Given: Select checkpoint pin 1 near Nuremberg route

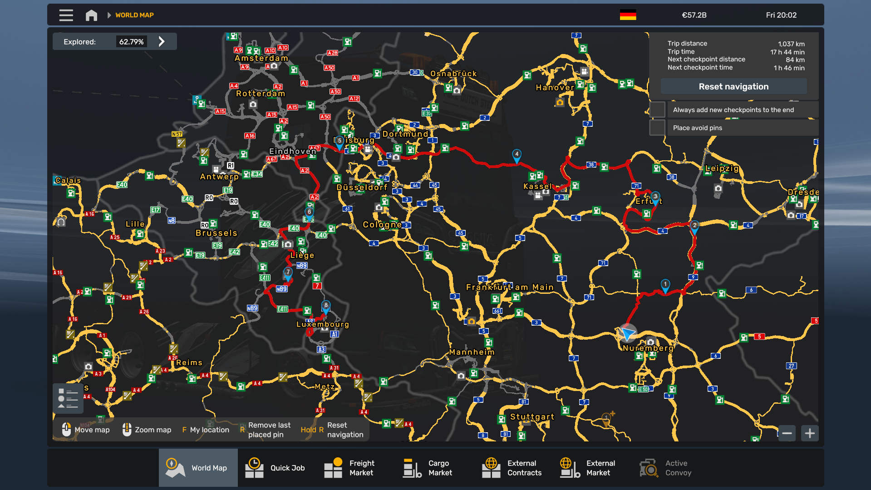Looking at the screenshot, I should coord(665,285).
